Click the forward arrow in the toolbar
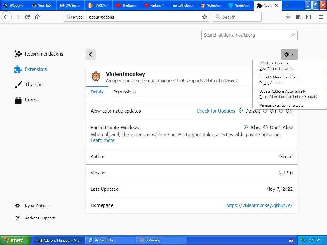Image resolution: width=327 pixels, height=245 pixels. 17,17
